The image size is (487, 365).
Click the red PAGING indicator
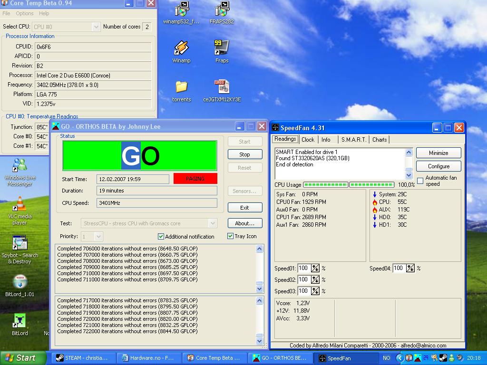click(x=195, y=179)
